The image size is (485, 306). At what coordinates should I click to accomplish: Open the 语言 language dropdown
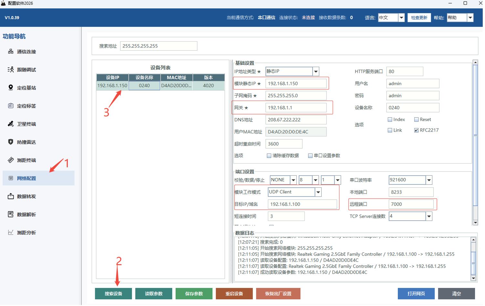(401, 18)
